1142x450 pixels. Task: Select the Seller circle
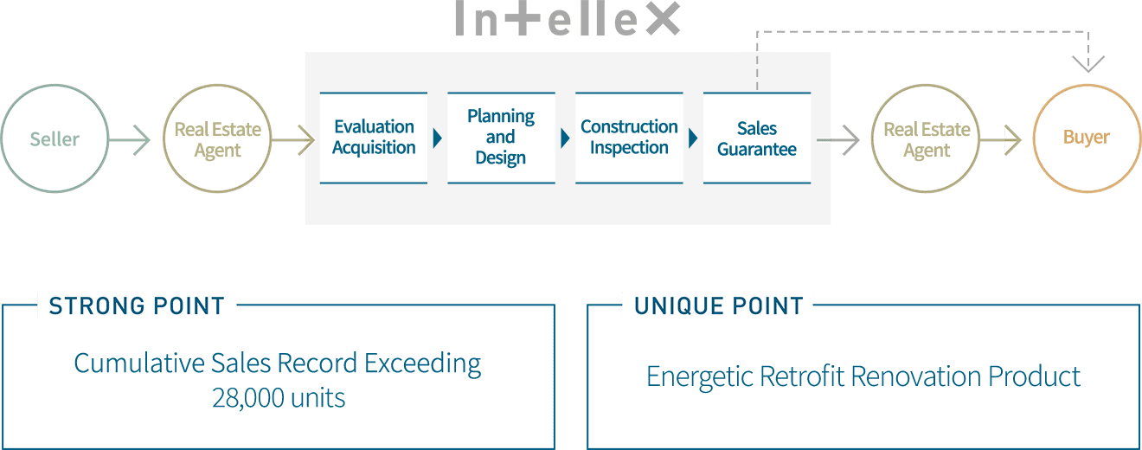coord(55,138)
